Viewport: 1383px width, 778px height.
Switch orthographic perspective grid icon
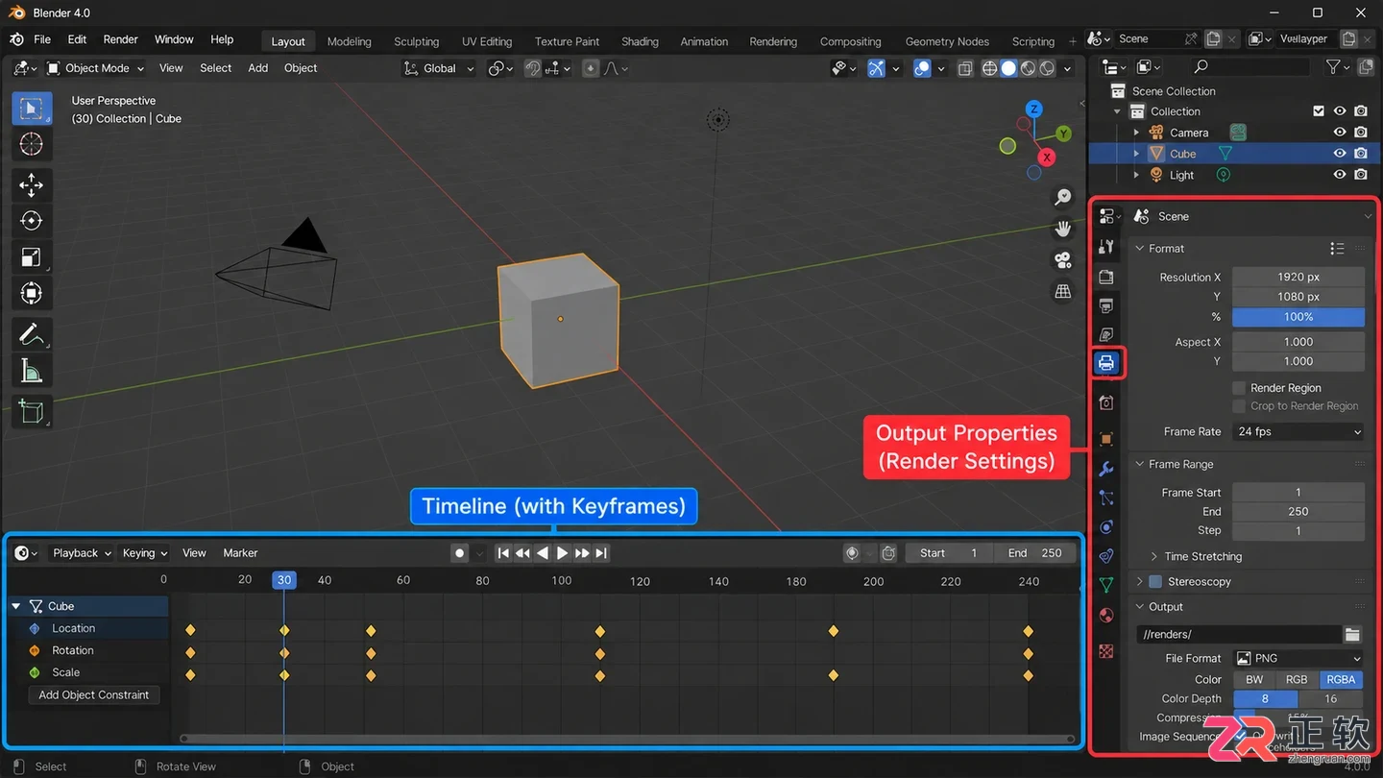(1063, 291)
